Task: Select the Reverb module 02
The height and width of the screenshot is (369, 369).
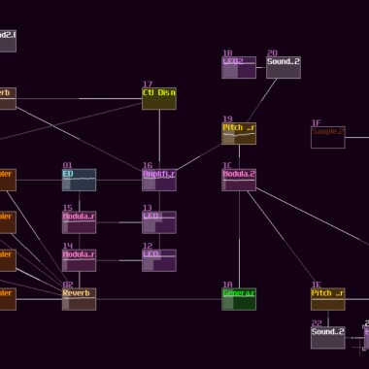Action: point(80,299)
